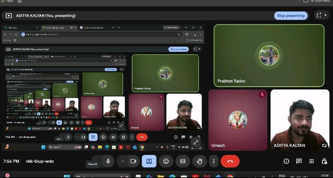Expand video options chevron in shared preview bar
Image resolution: width=333 pixels, height=178 pixels.
[77, 137]
